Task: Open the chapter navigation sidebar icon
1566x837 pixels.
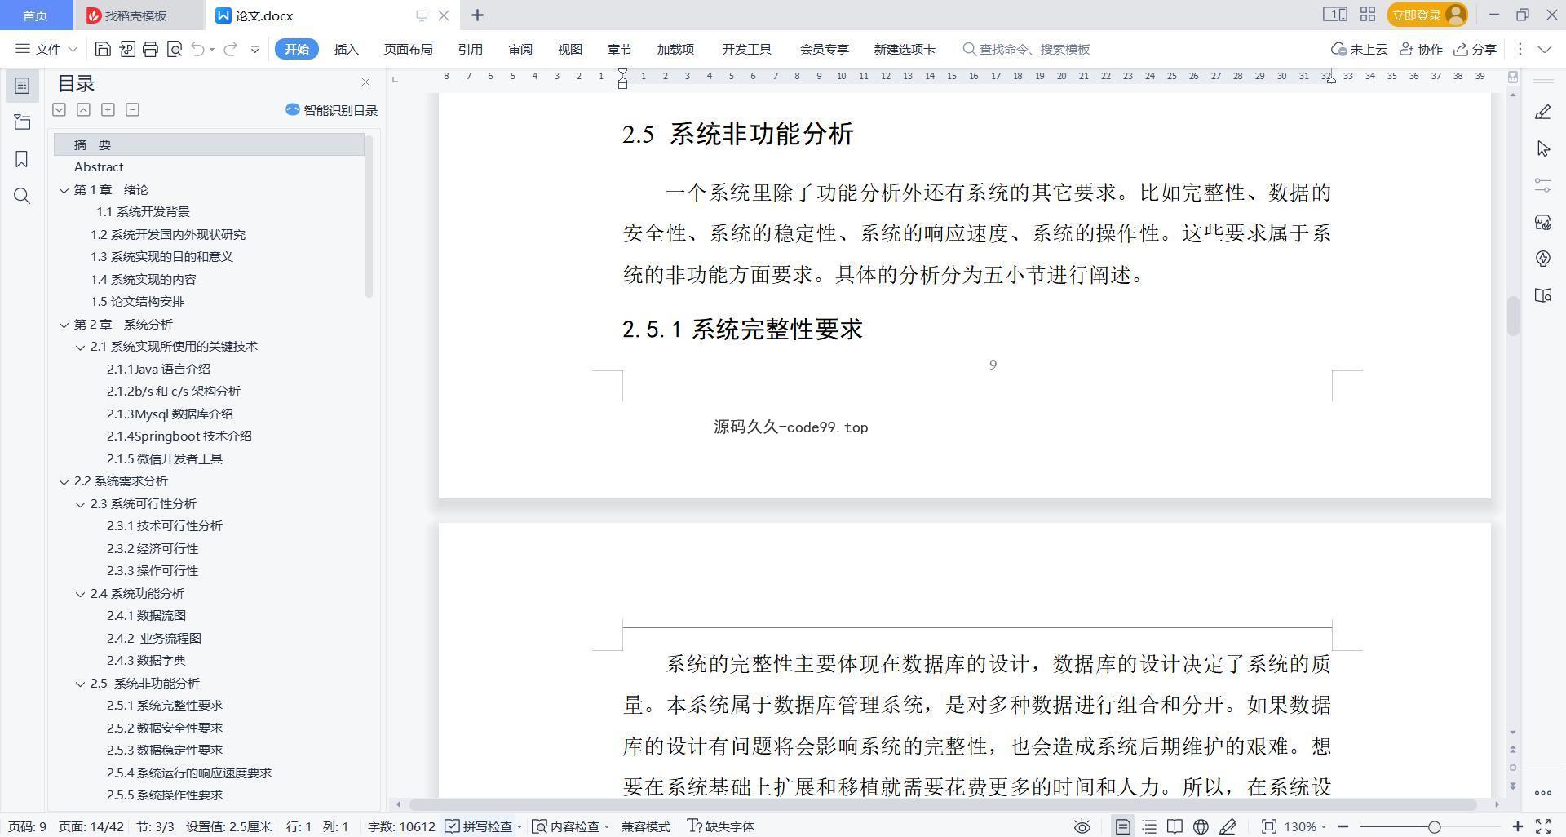Action: coord(22,122)
